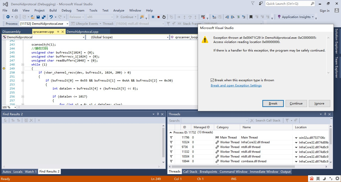Pin the Threads panel
341x182 pixels.
[325, 114]
